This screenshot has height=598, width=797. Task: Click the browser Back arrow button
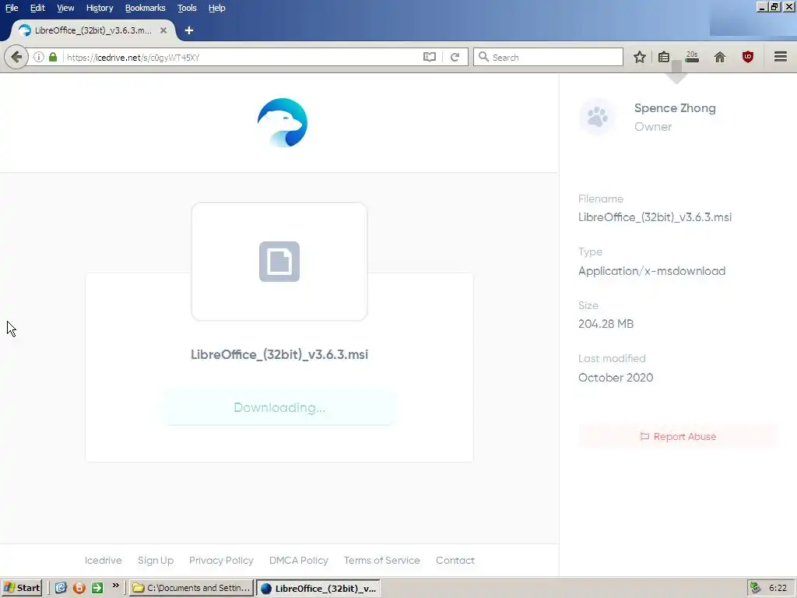[x=16, y=57]
